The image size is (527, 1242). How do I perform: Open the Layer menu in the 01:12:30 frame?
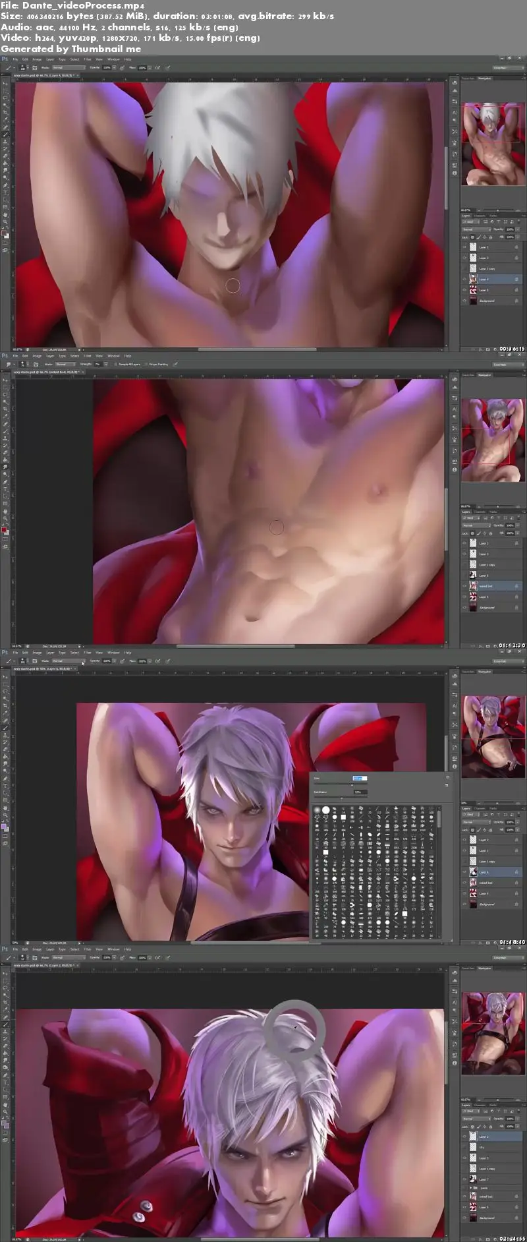point(50,355)
